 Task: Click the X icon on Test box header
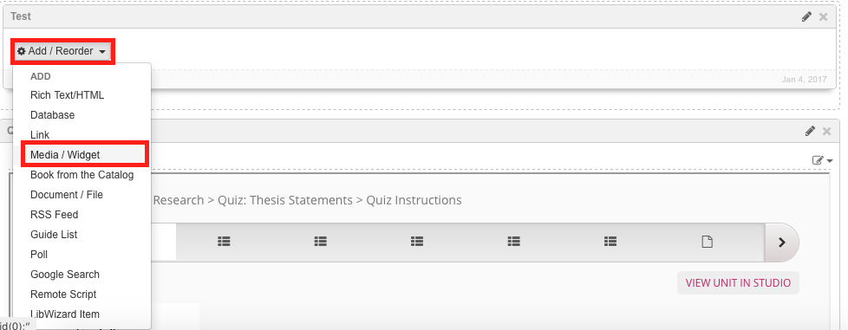pyautogui.click(x=823, y=16)
